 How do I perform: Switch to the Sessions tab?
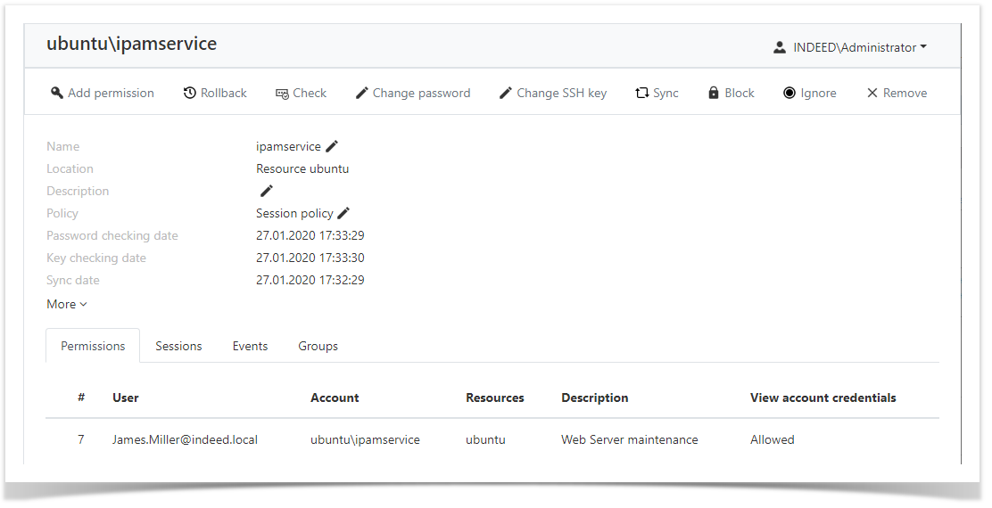(178, 346)
